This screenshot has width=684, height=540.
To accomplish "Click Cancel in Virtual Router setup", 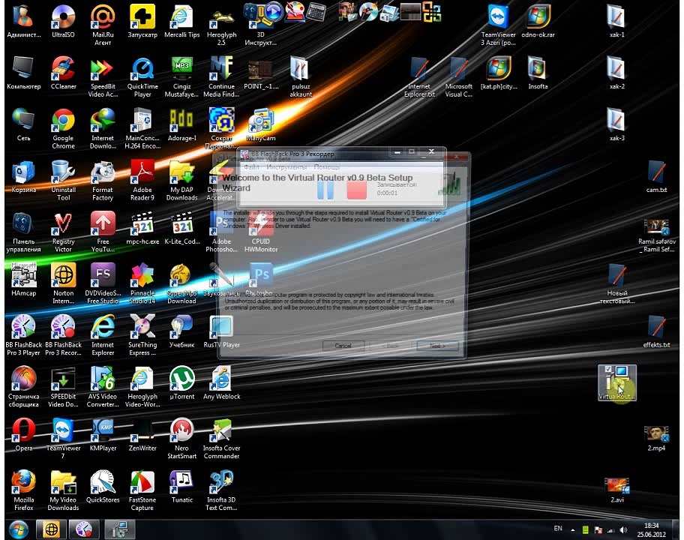I will point(343,346).
